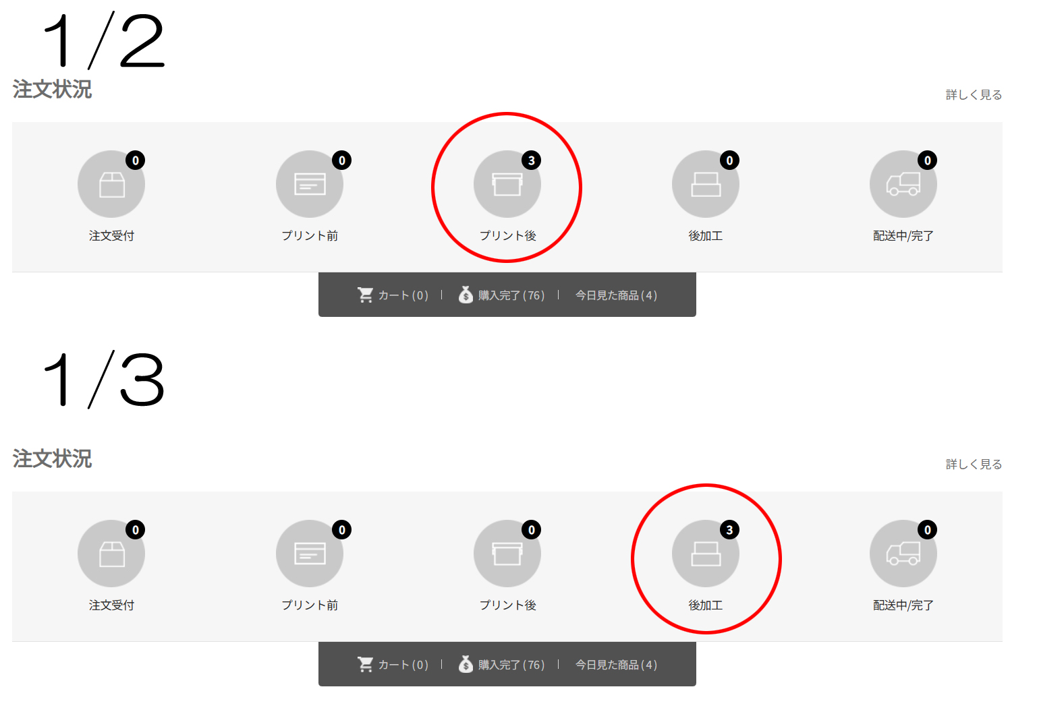This screenshot has width=1037, height=714.
Task: Select プリント前 icon in the top panel
Action: [310, 184]
